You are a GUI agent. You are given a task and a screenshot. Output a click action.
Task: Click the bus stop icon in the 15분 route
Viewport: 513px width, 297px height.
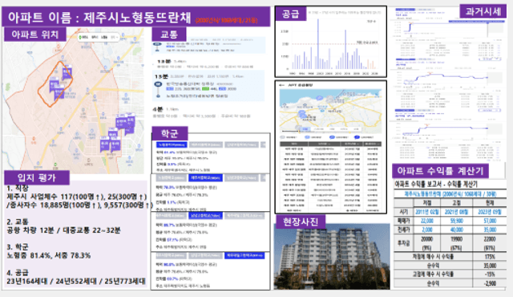[158, 84]
